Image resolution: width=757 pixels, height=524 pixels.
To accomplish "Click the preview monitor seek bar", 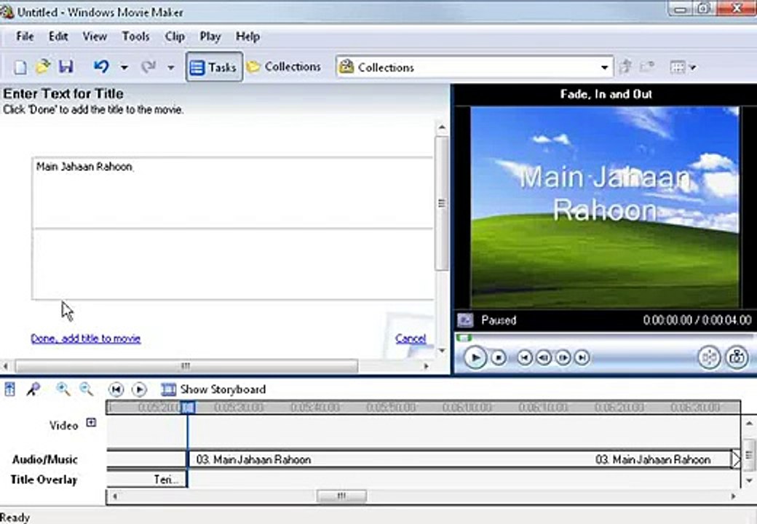I will 605,338.
